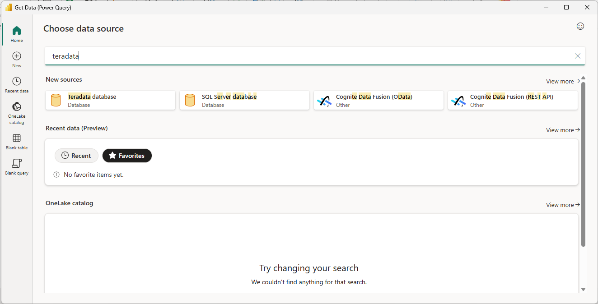The image size is (598, 304).
Task: Click the scrollbar down arrow
Action: pyautogui.click(x=583, y=289)
